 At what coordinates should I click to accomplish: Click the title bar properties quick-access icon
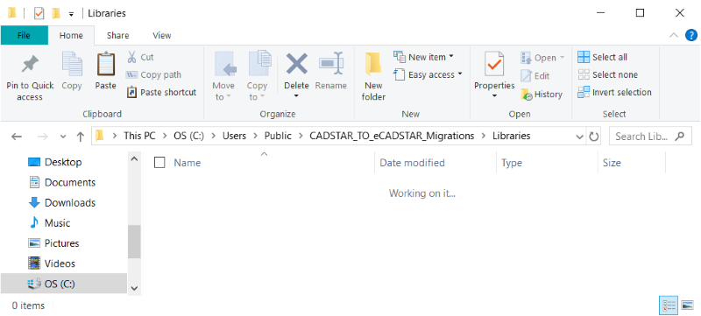pos(39,13)
